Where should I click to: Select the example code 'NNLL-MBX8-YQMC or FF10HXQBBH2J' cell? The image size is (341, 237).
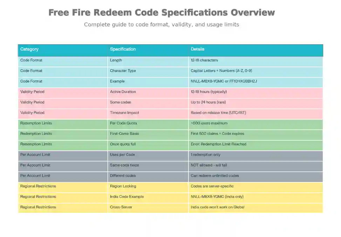point(224,81)
